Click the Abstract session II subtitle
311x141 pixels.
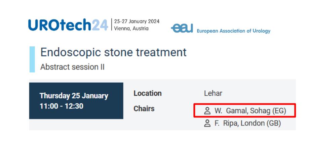point(72,67)
